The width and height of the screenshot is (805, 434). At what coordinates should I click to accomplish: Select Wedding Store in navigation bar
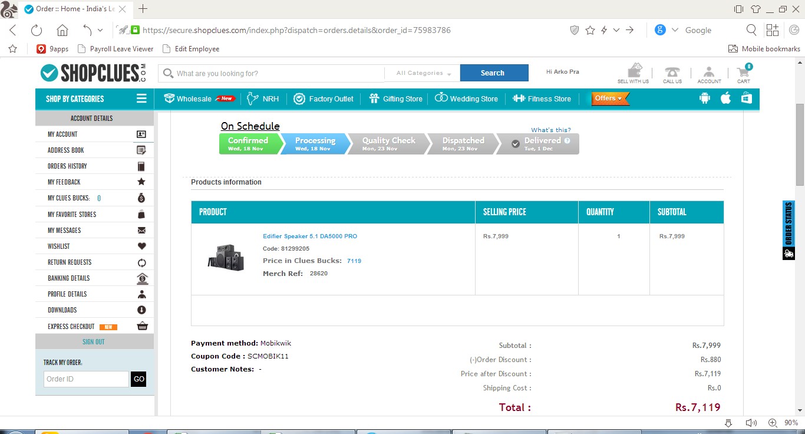click(467, 99)
